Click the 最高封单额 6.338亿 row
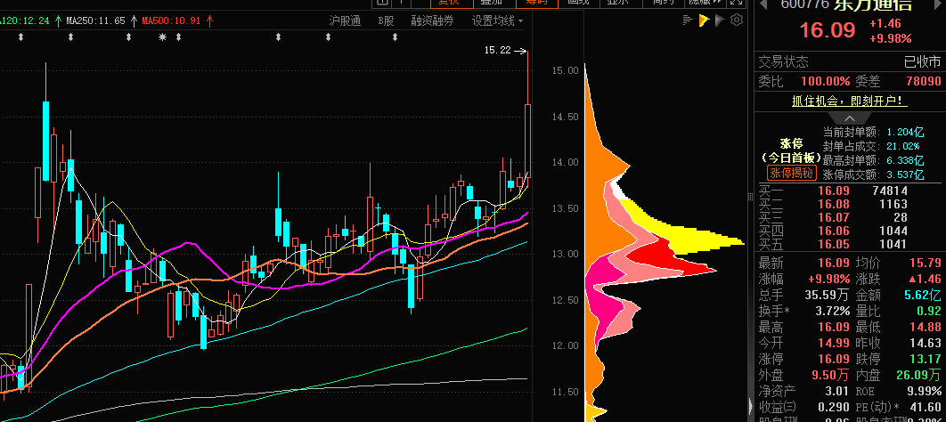The width and height of the screenshot is (946, 422). pyautogui.click(x=873, y=160)
